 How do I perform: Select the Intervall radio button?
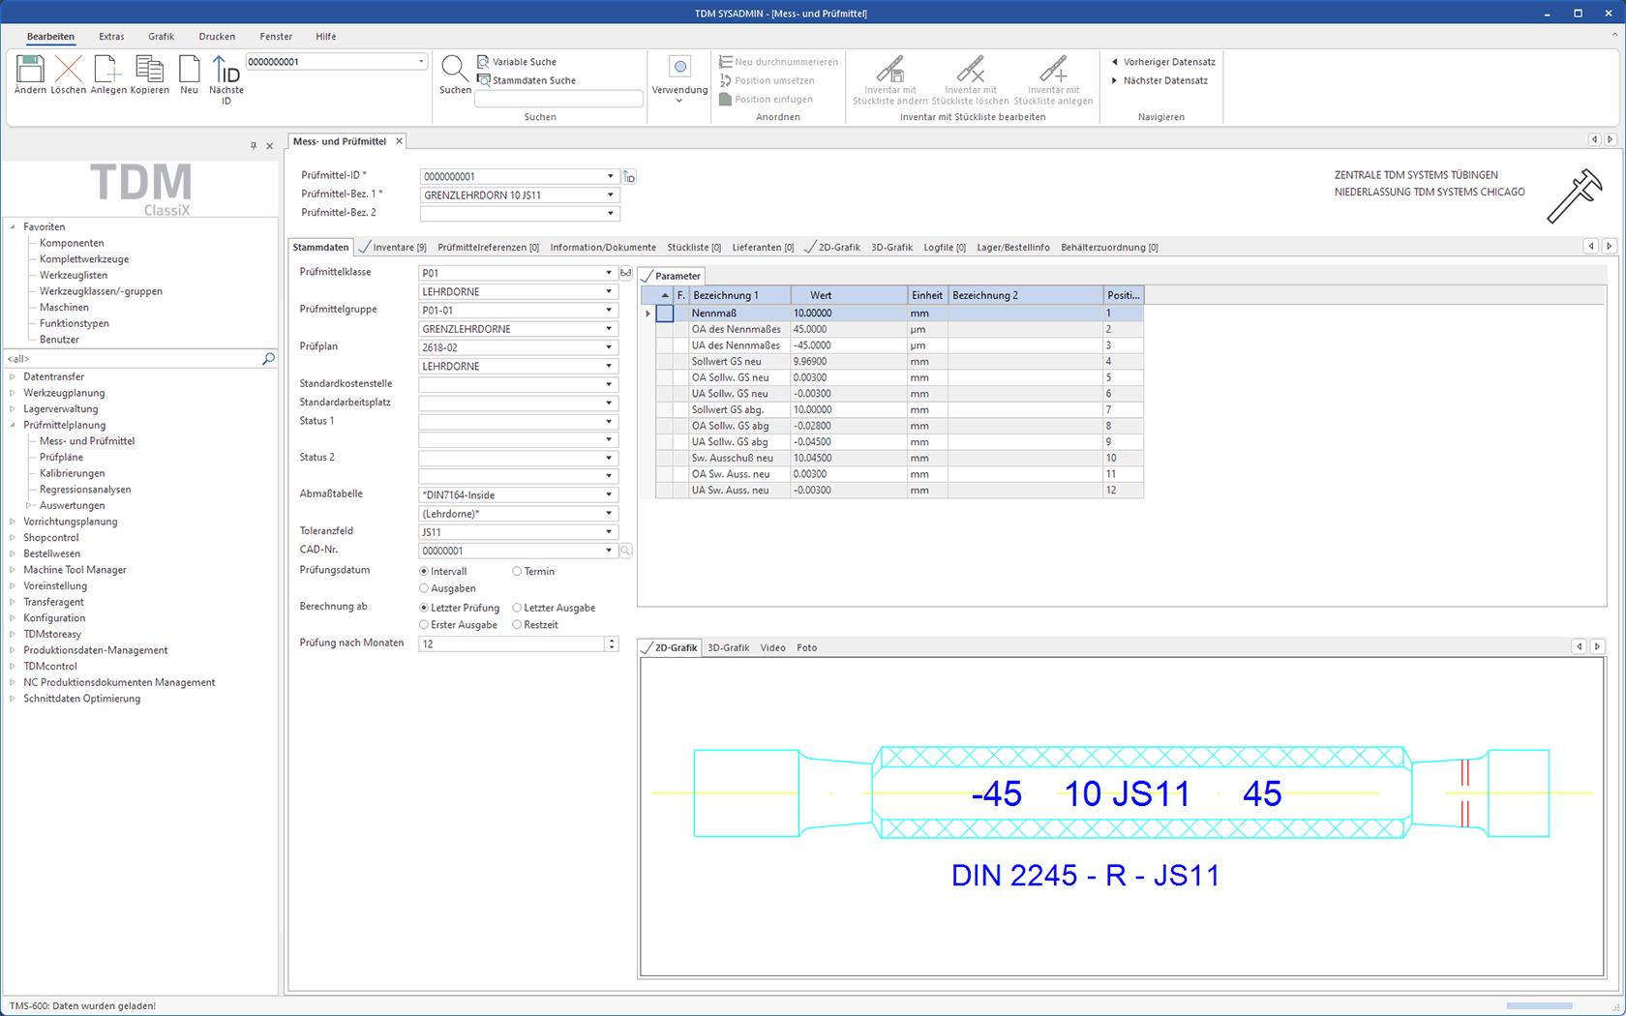pos(424,571)
